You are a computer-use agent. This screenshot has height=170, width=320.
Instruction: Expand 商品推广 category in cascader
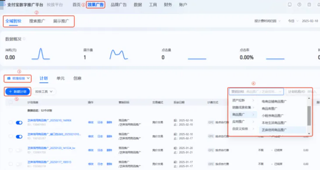[x=243, y=114]
